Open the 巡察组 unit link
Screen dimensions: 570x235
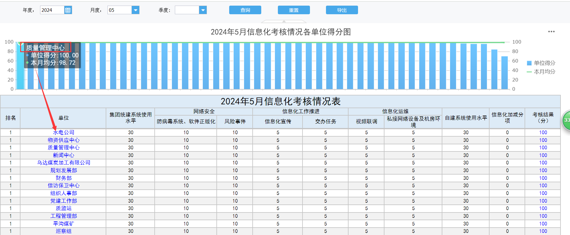tap(64, 231)
